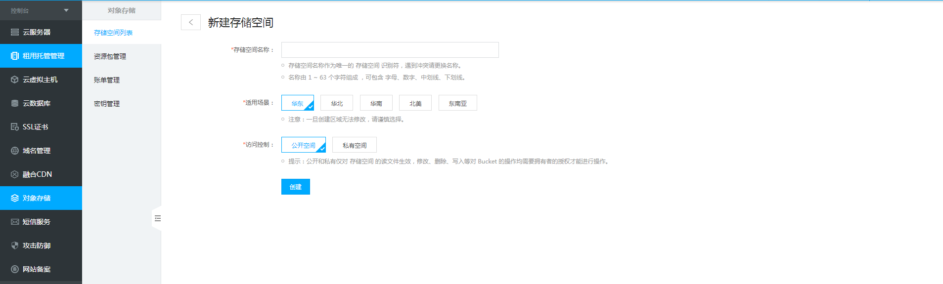Open 密钥管理 in the submenu
The width and height of the screenshot is (943, 284).
pyautogui.click(x=107, y=104)
